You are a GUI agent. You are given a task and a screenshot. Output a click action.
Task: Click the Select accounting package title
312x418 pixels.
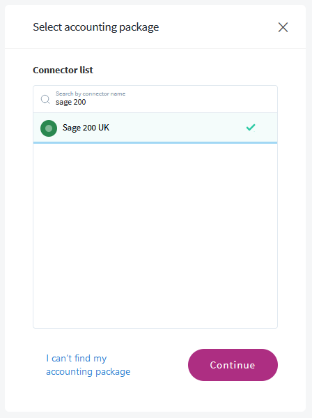(95, 27)
